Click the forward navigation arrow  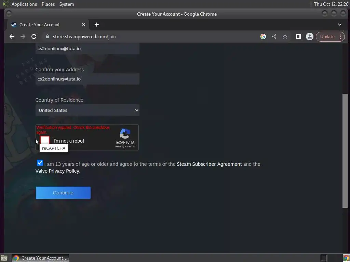tap(23, 37)
